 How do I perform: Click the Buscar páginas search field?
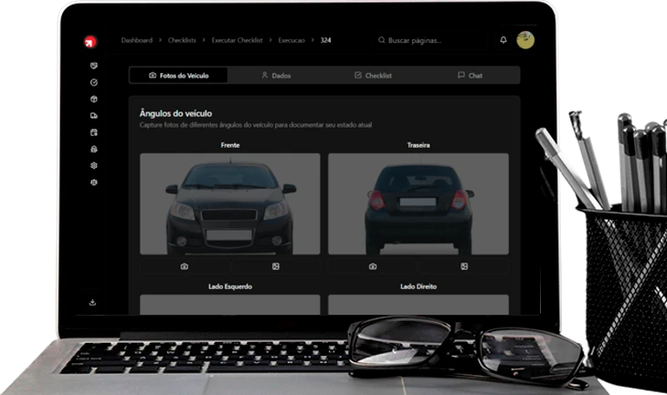click(416, 40)
